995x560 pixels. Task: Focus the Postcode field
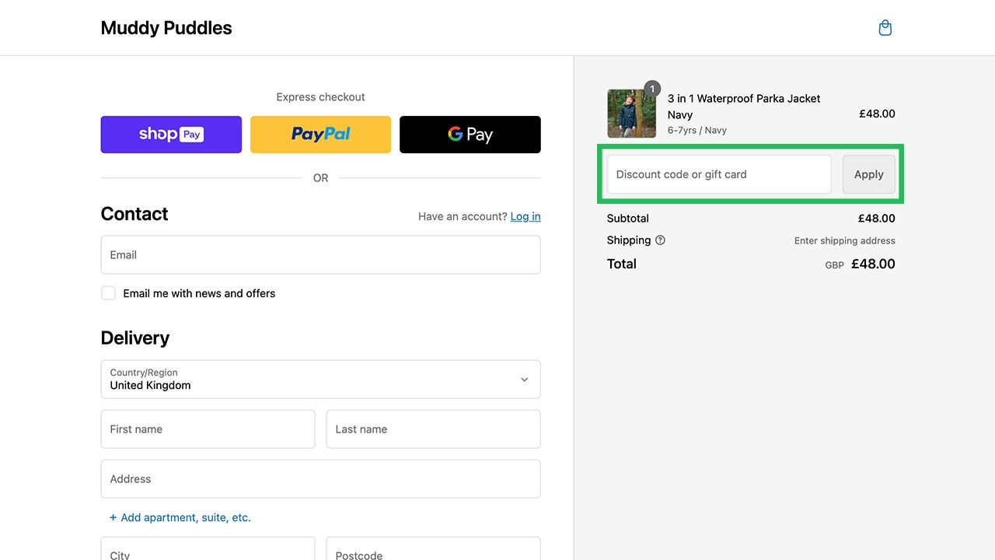click(434, 548)
